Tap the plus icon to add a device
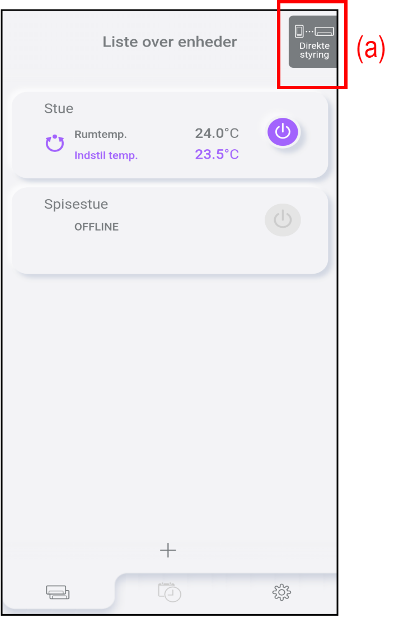The height and width of the screenshot is (617, 394). point(168,550)
